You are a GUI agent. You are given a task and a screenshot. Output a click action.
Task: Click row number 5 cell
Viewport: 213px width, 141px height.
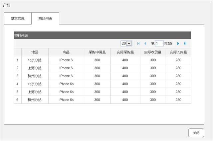18,92
